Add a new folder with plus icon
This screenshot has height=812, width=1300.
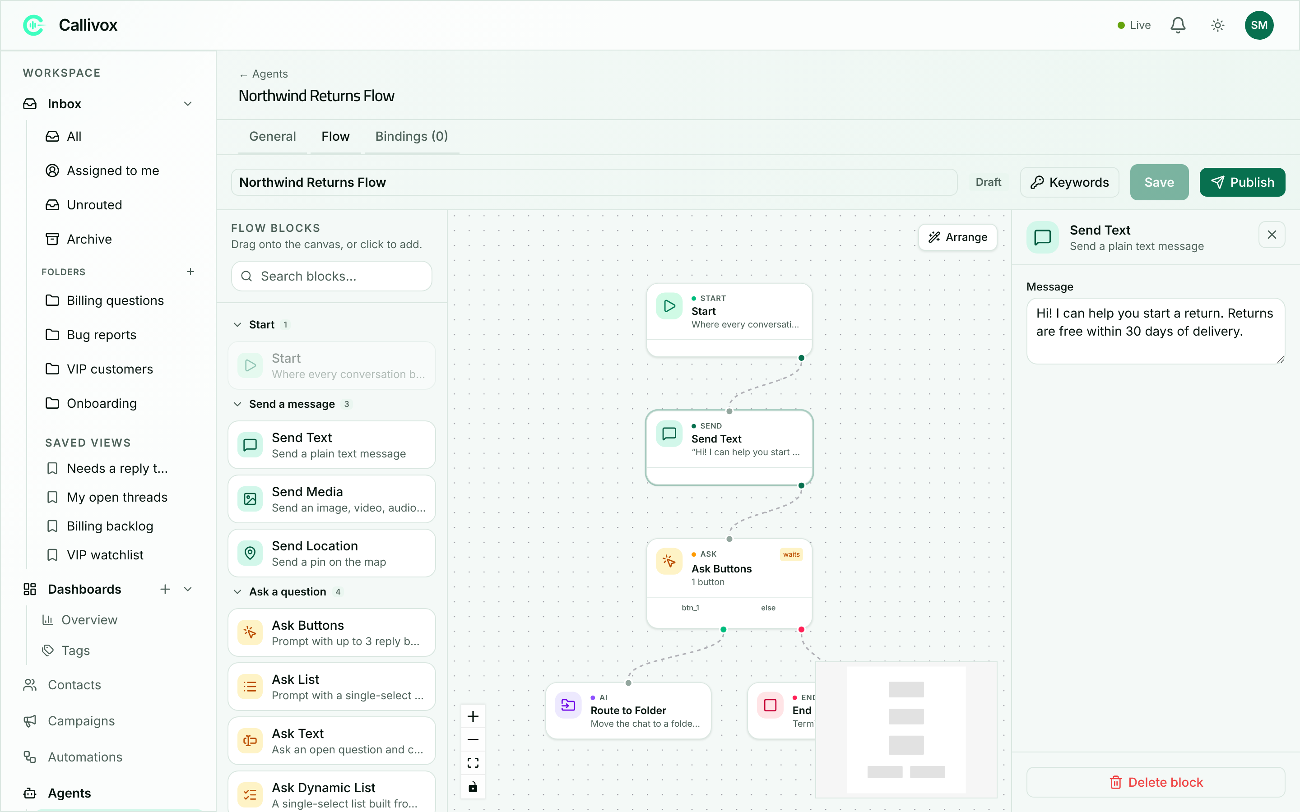(190, 272)
